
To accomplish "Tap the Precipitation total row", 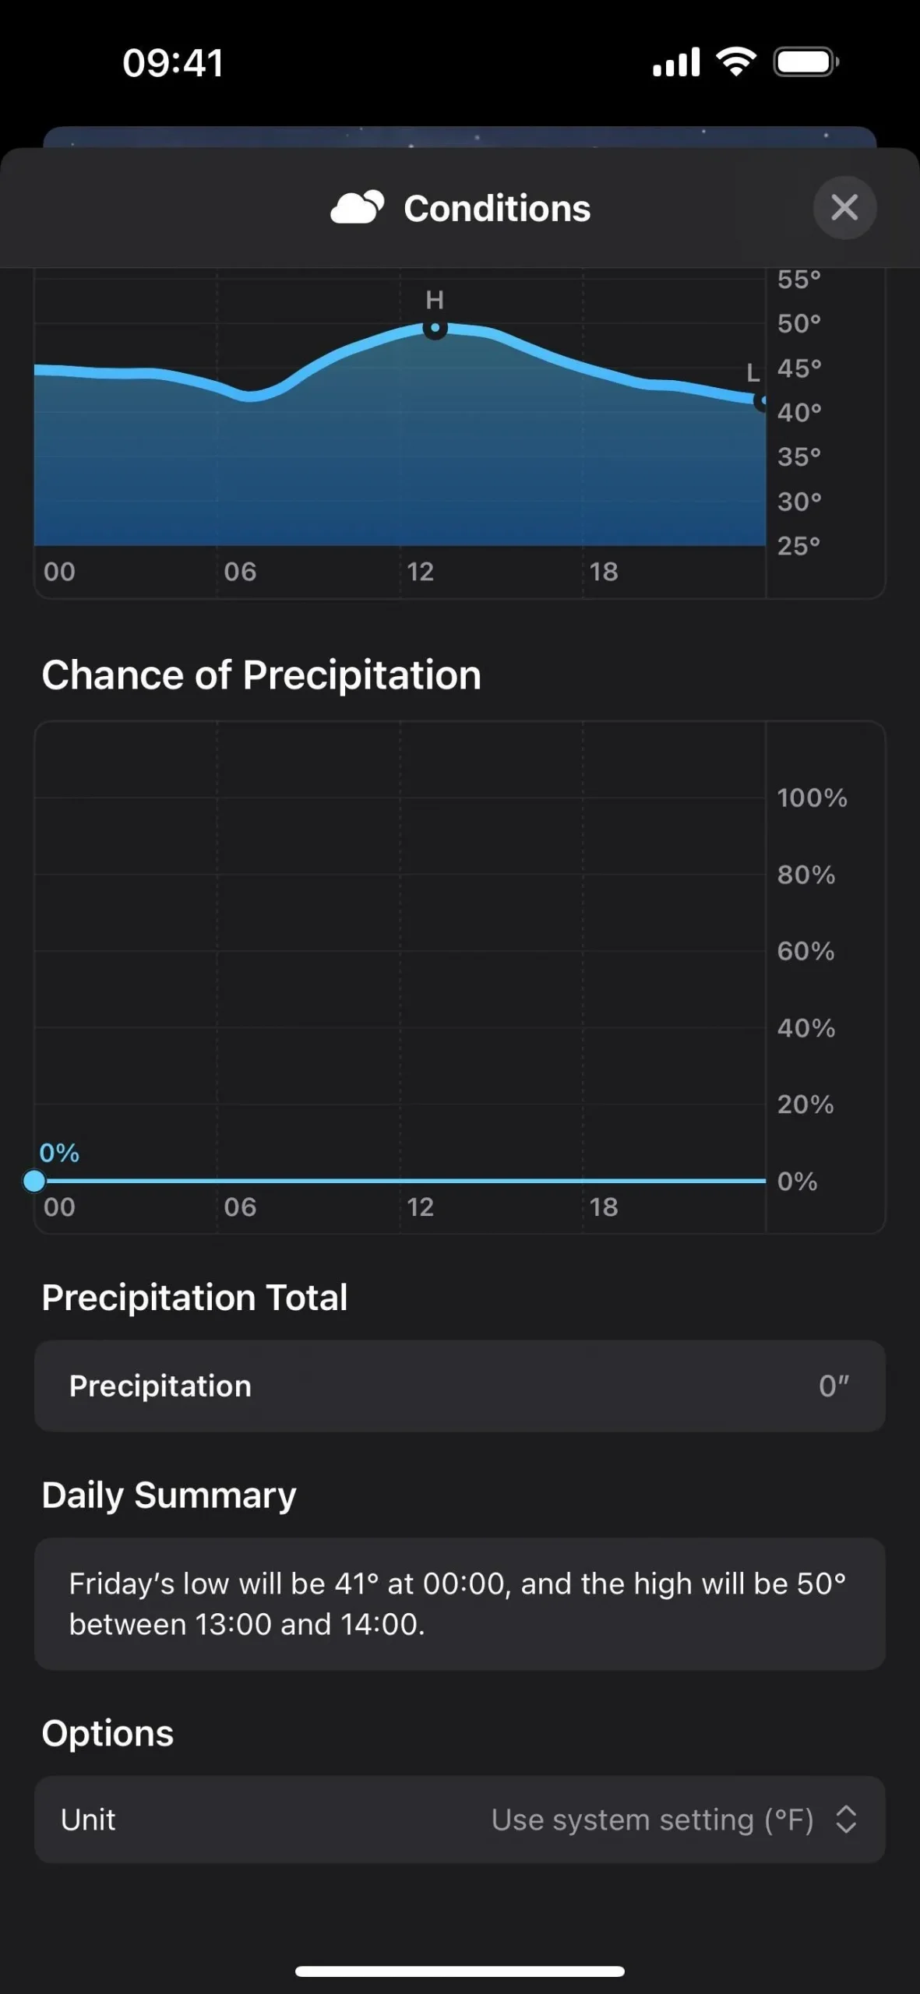I will [x=460, y=1386].
